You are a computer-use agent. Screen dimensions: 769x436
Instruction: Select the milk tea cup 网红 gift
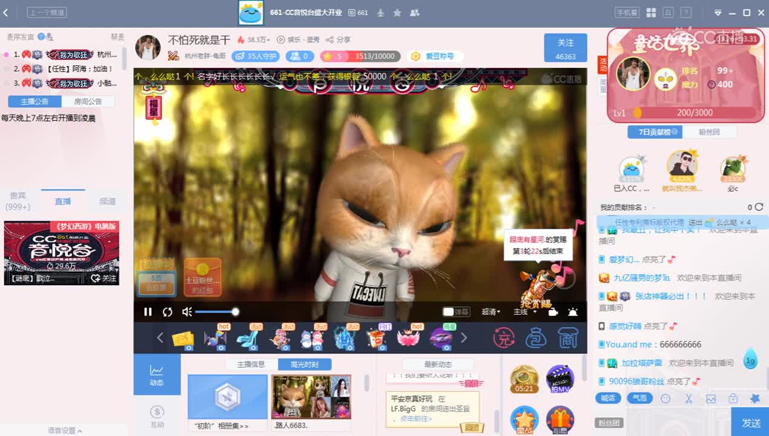pos(377,339)
